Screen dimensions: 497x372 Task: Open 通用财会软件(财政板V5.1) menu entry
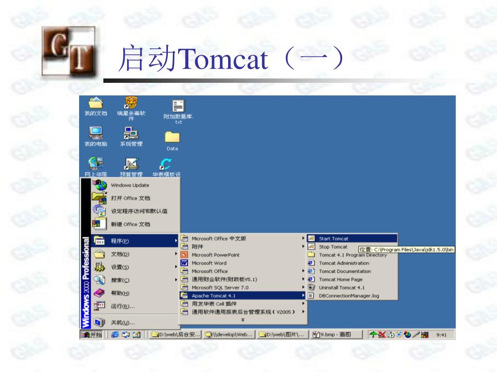click(243, 279)
